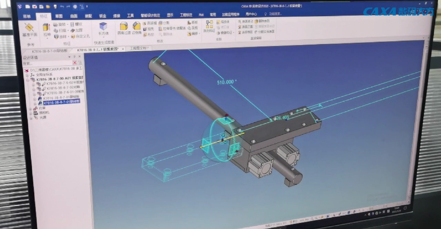Click the 偏移 (offset) tool
Viewport: 441px width, 229px height.
[193, 34]
